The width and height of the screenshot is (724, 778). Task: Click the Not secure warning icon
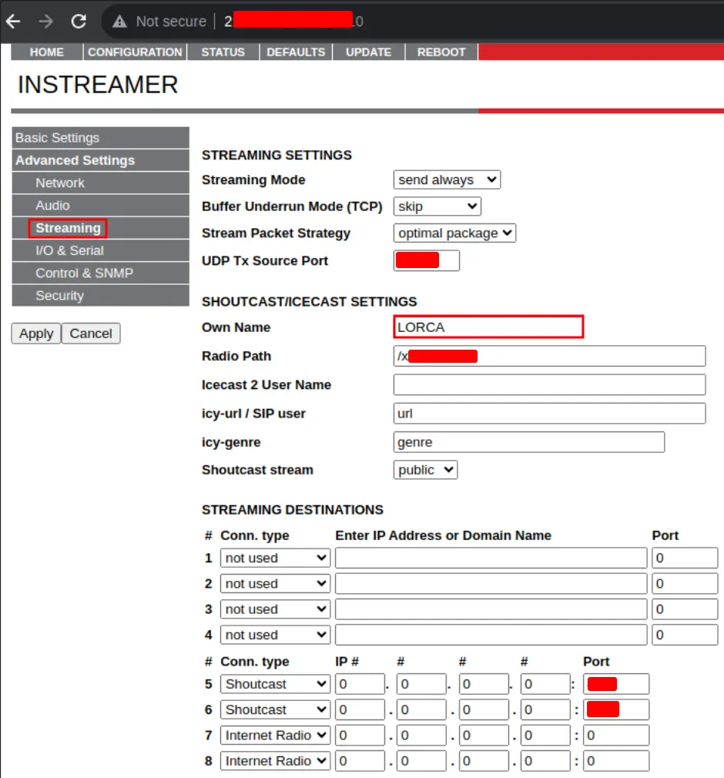(x=119, y=22)
